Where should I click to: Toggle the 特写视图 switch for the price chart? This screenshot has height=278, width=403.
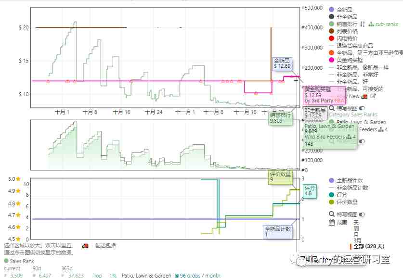tap(362, 108)
